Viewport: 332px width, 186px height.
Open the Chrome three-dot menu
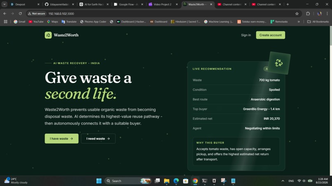click(x=327, y=14)
